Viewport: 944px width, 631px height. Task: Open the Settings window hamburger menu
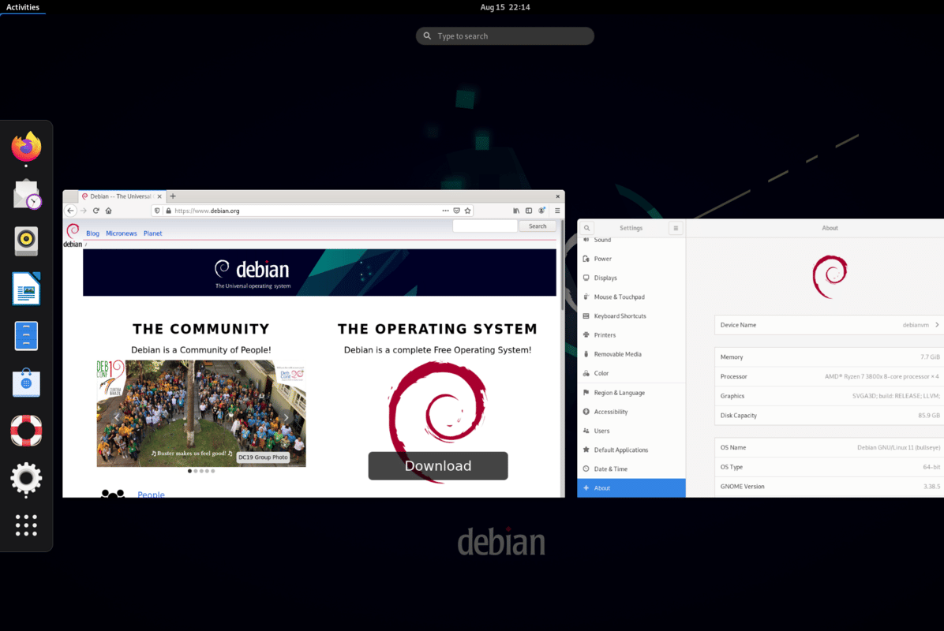tap(676, 228)
